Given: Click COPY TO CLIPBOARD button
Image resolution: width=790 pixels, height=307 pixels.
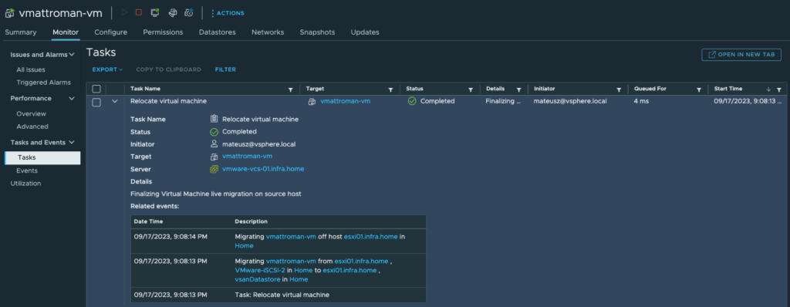Looking at the screenshot, I should click(169, 69).
